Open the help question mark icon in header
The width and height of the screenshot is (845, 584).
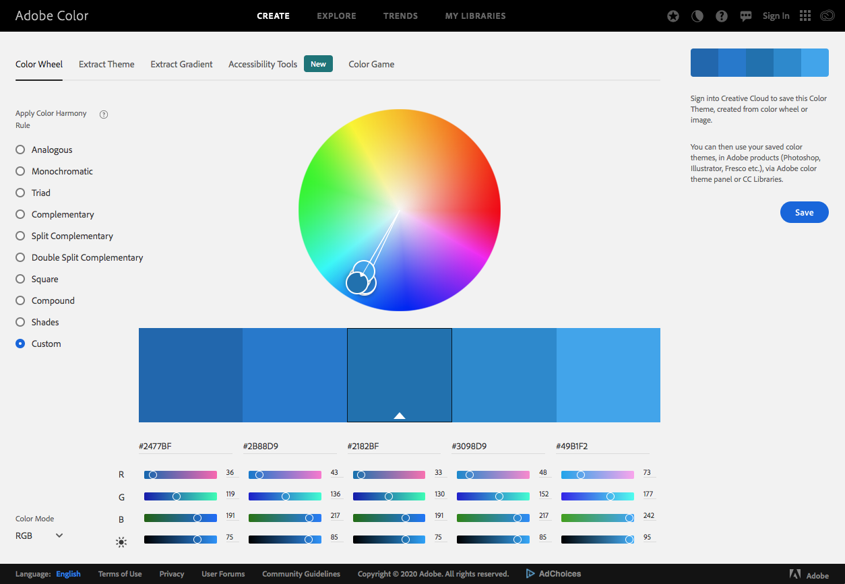(x=722, y=16)
